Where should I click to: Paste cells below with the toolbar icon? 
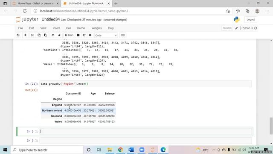(x=46, y=35)
